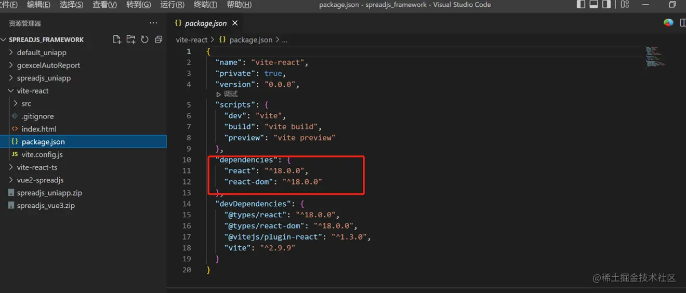The height and width of the screenshot is (293, 686).
Task: Click line number 14 in the gutter
Action: point(187,204)
